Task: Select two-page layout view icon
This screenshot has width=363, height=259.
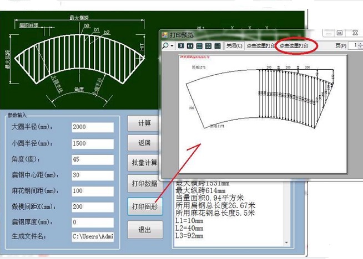Action: (x=190, y=46)
